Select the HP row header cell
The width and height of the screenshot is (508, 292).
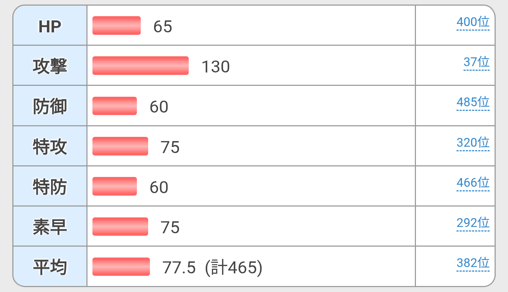pyautogui.click(x=50, y=26)
